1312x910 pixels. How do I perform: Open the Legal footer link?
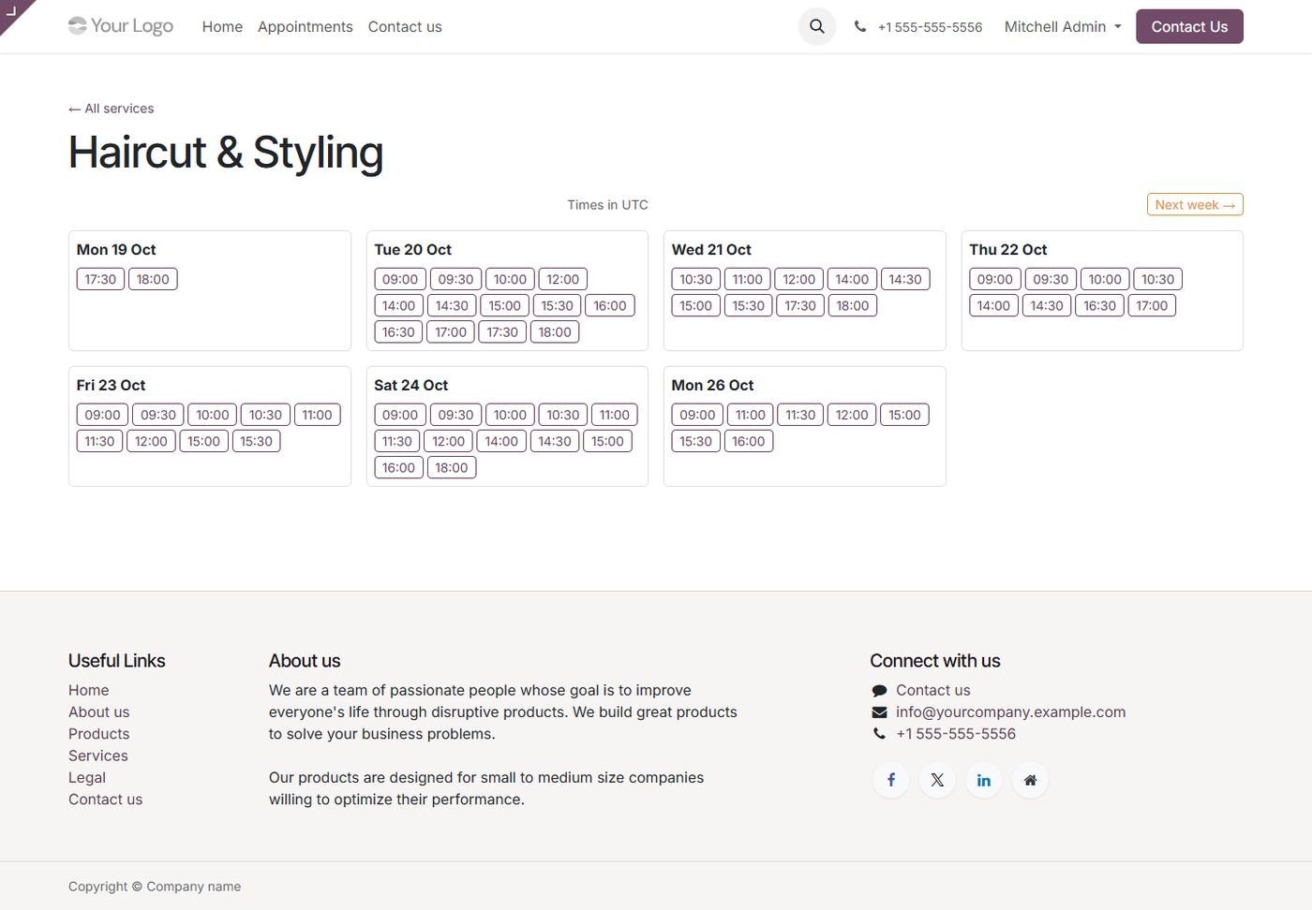pos(87,778)
